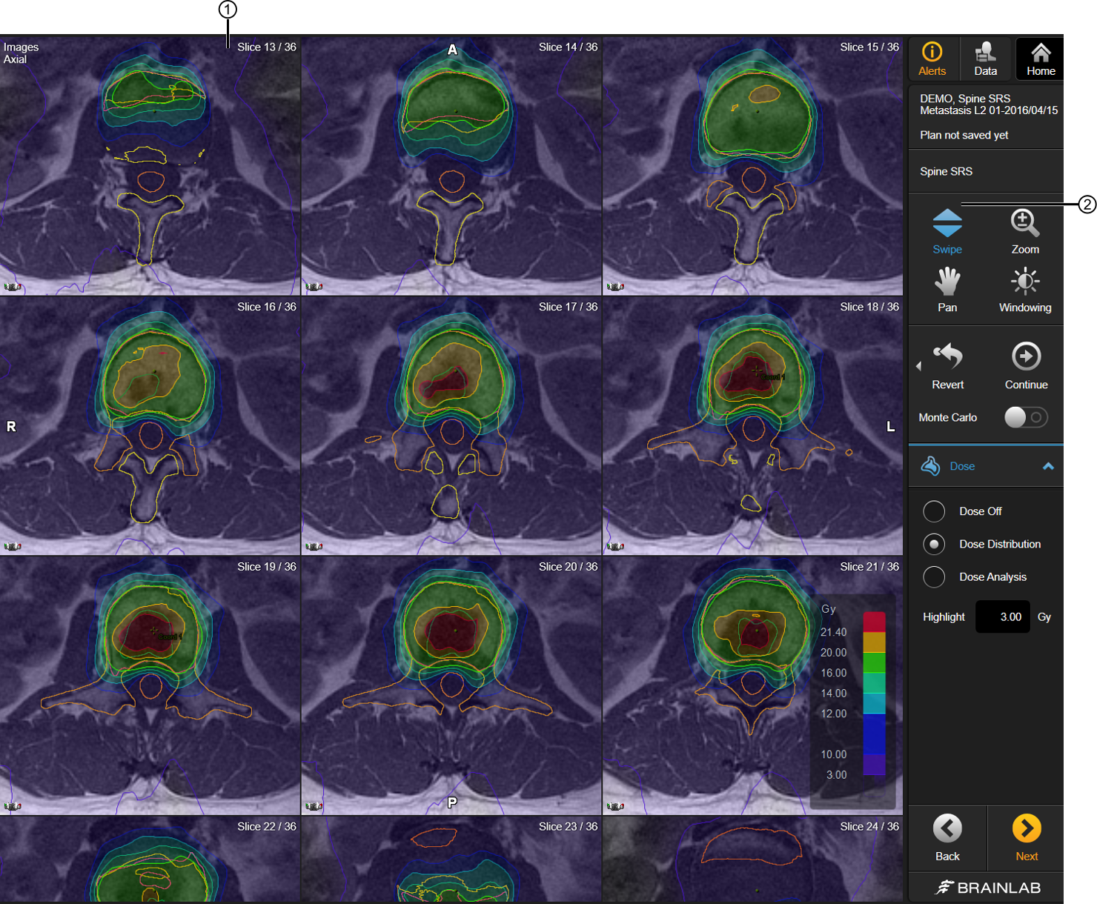Click the Slice 21 / 36 image view
1097x904 pixels.
click(x=753, y=686)
